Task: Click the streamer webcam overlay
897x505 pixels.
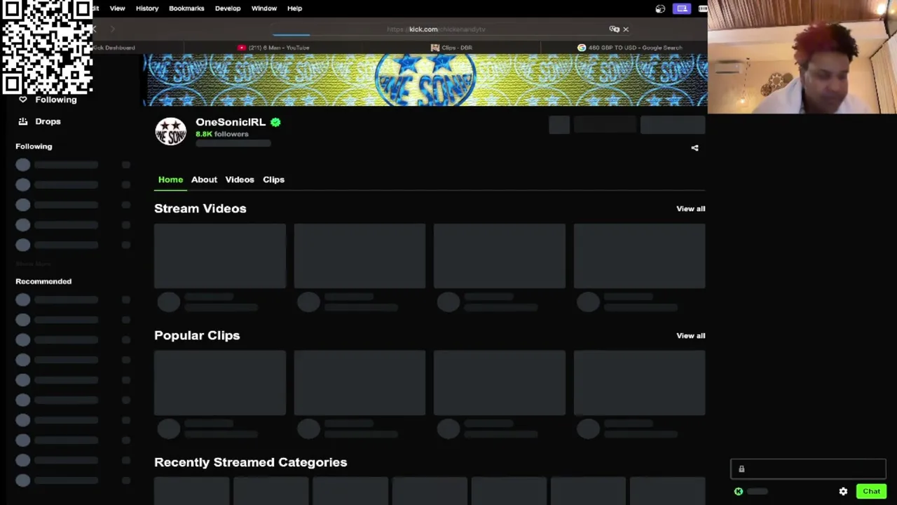Action: 802,57
